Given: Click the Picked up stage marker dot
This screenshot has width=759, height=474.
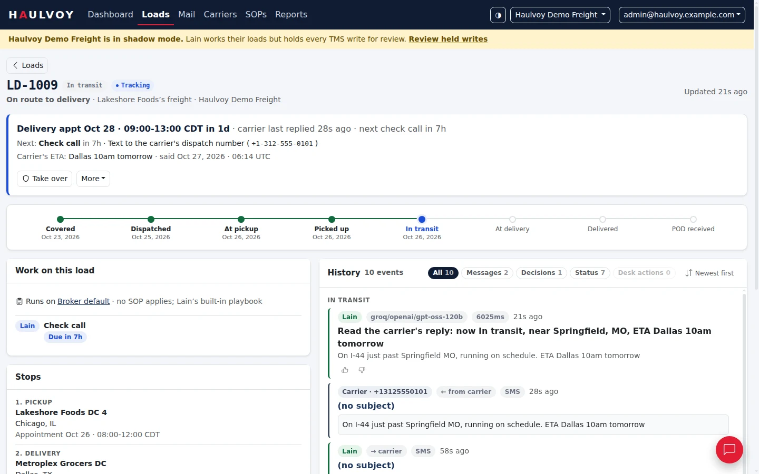Looking at the screenshot, I should pos(332,219).
